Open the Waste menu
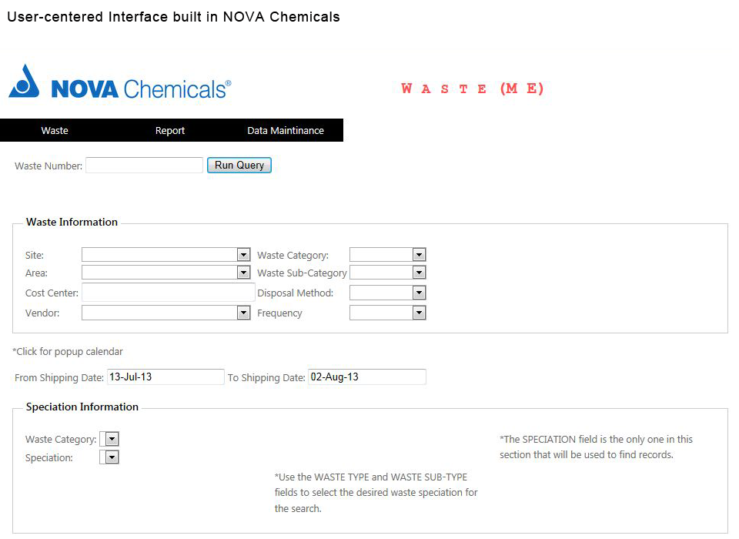Viewport: 739px width, 539px height. click(55, 131)
